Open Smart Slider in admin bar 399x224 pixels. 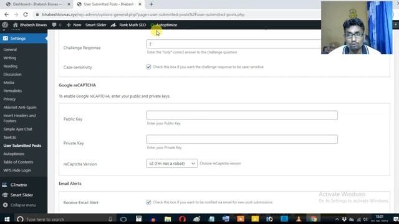pyautogui.click(x=95, y=25)
